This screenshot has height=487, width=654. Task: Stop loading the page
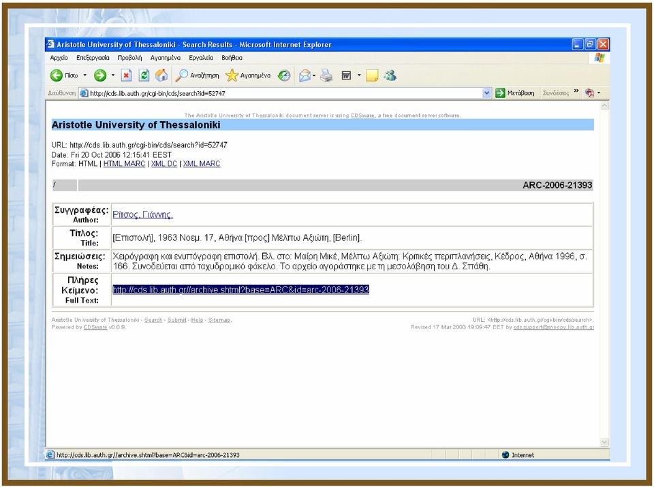pyautogui.click(x=126, y=75)
